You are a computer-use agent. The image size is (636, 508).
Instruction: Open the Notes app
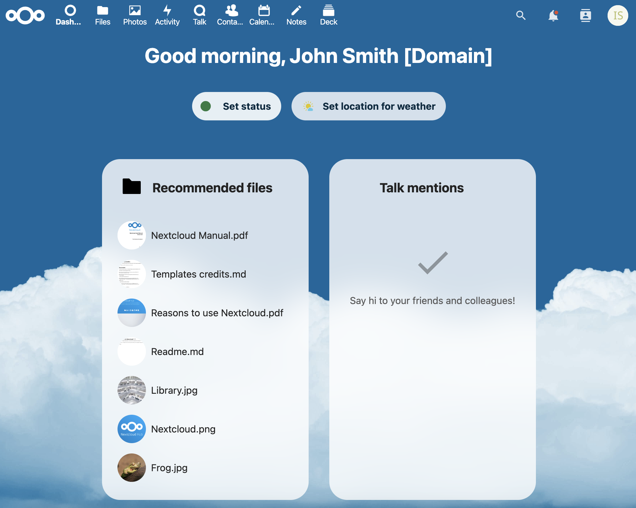(296, 15)
